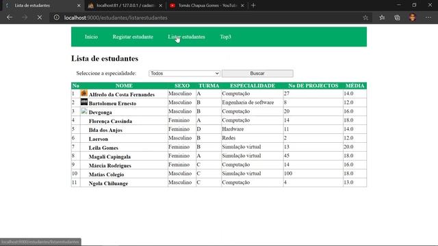Click the TURMA column header
Screen dimensions: 438x246
point(209,85)
